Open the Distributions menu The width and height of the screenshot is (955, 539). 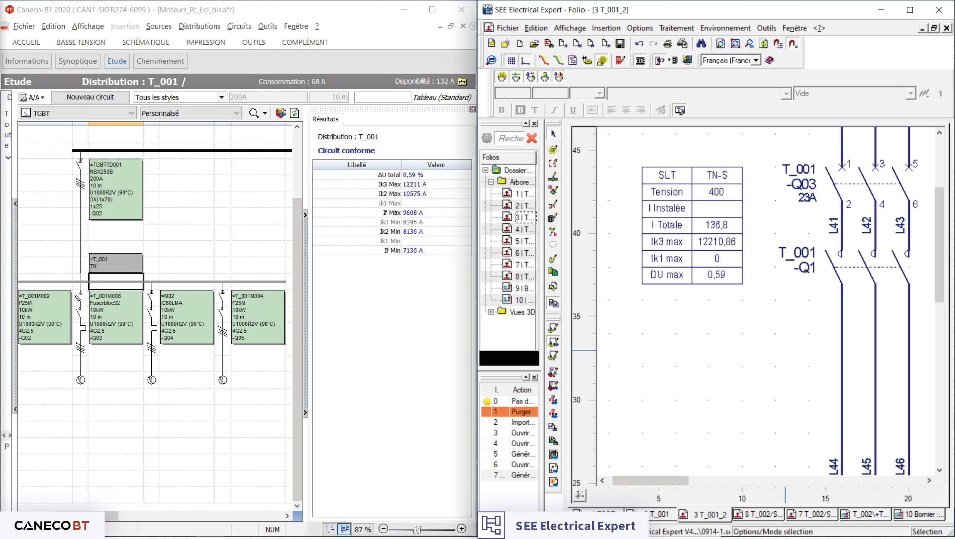point(199,26)
